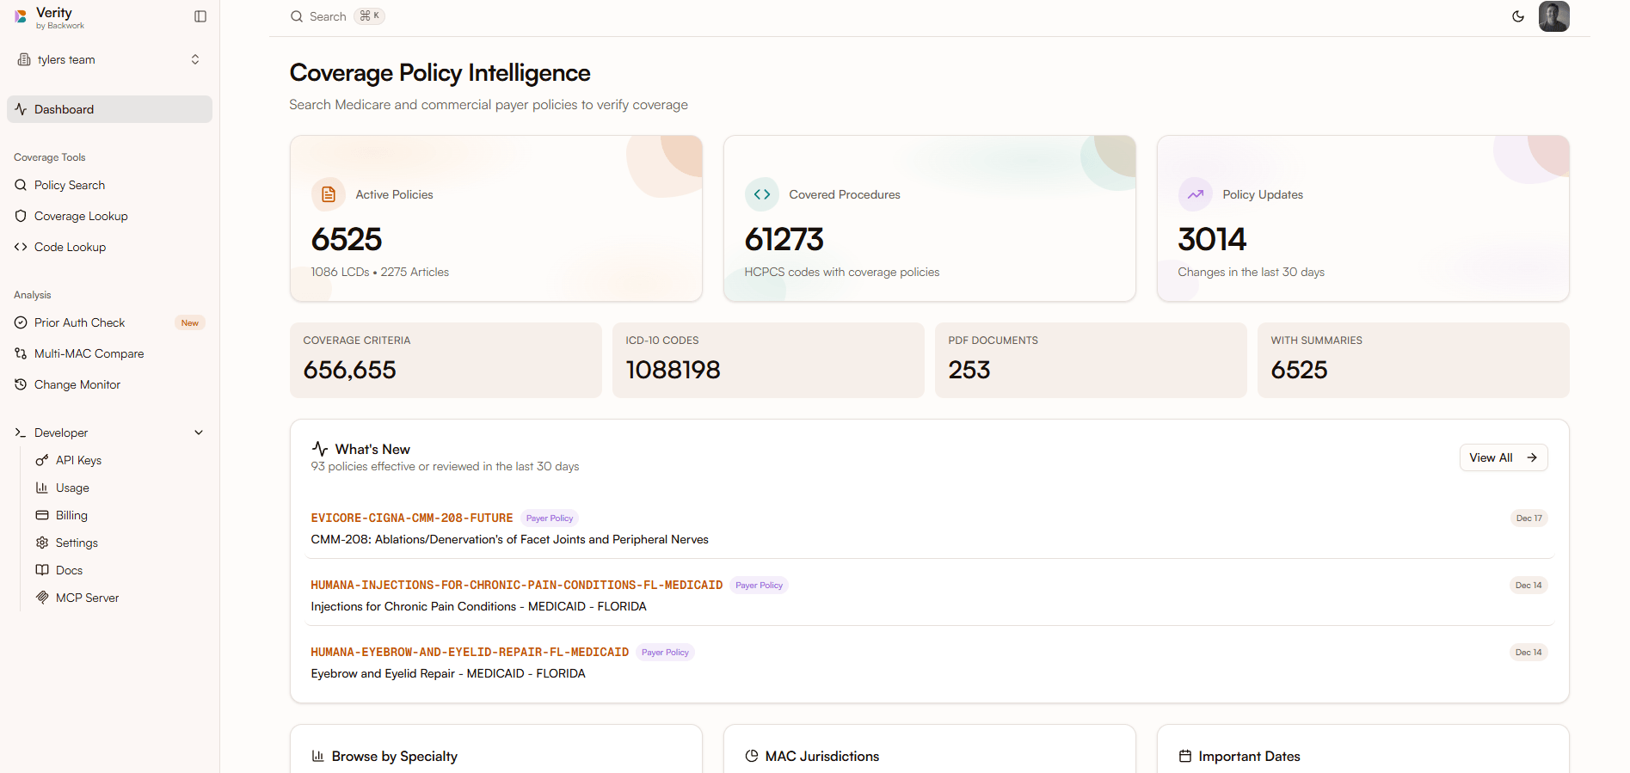Click the Settings gear icon

(x=41, y=543)
